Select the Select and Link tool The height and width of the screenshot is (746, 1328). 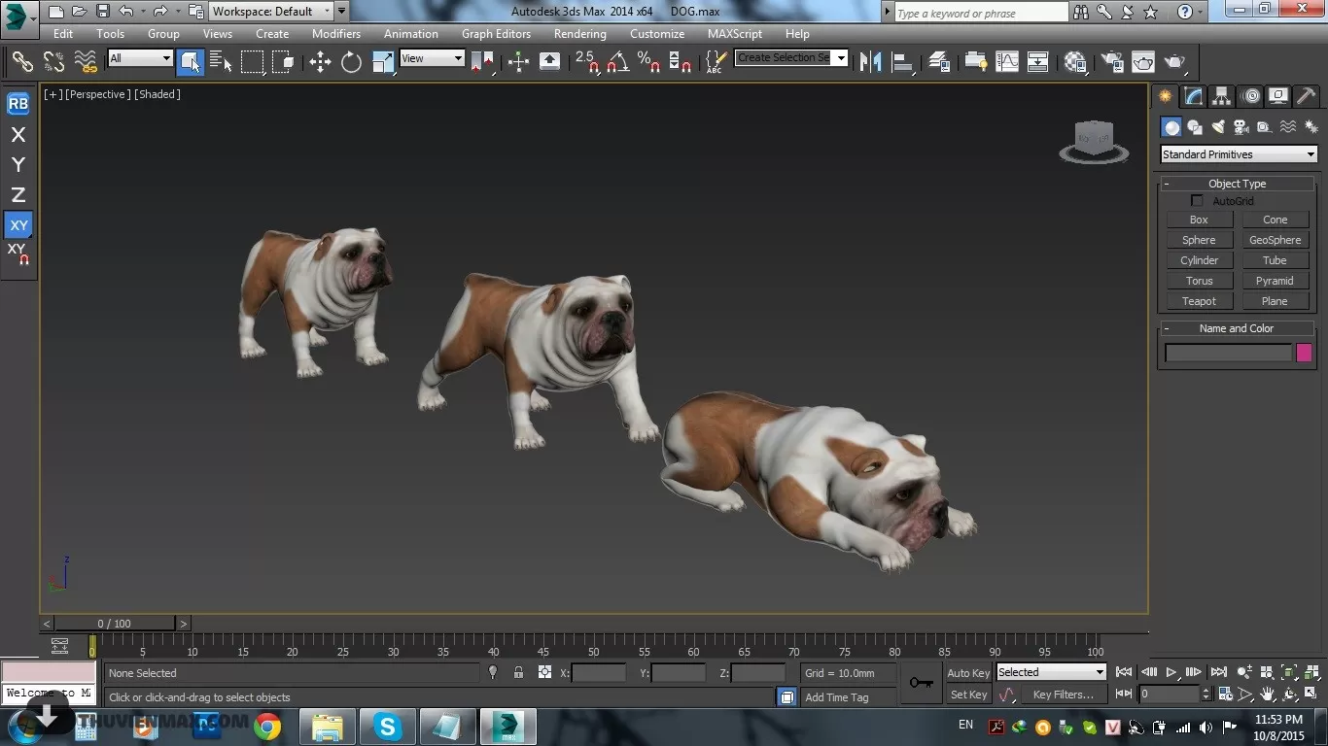[22, 60]
